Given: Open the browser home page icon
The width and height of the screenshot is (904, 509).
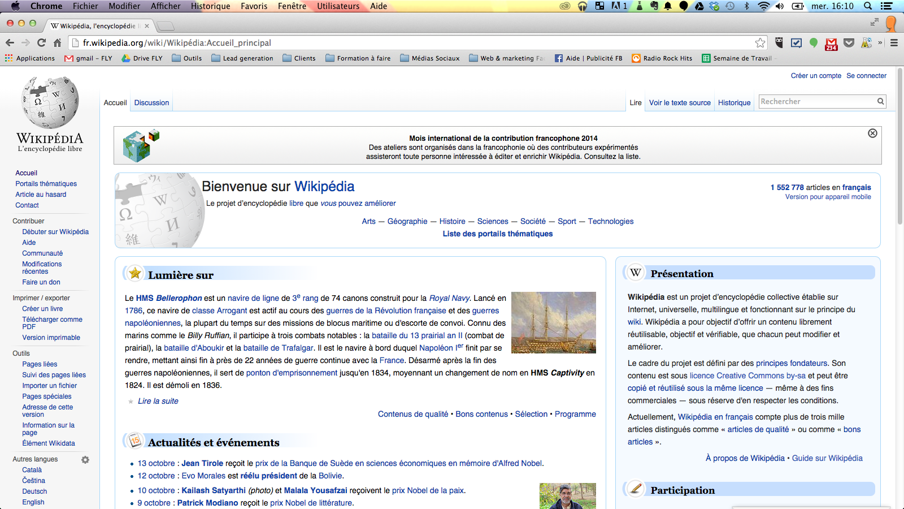Looking at the screenshot, I should click(57, 42).
